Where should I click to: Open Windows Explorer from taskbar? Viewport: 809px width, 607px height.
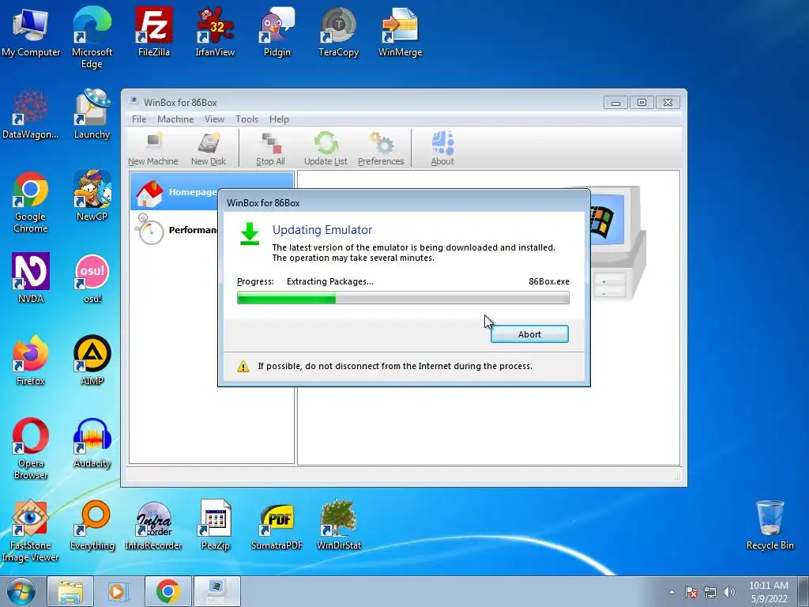pos(70,591)
